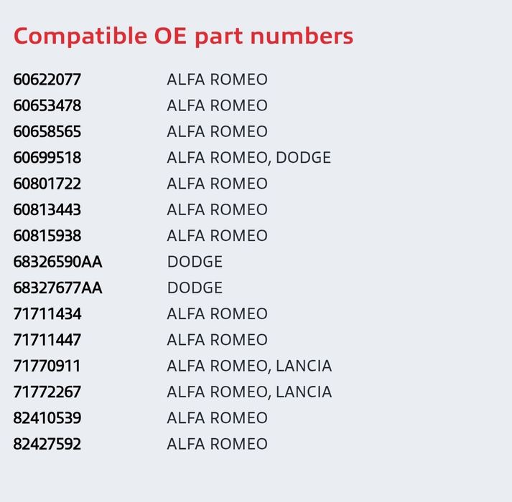This screenshot has width=512, height=502.
Task: Select part number 60801722
Action: (47, 184)
